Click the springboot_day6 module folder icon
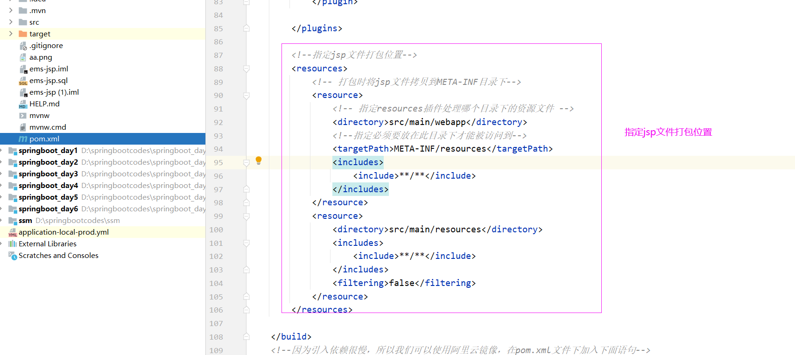Image resolution: width=795 pixels, height=355 pixels. pos(13,209)
